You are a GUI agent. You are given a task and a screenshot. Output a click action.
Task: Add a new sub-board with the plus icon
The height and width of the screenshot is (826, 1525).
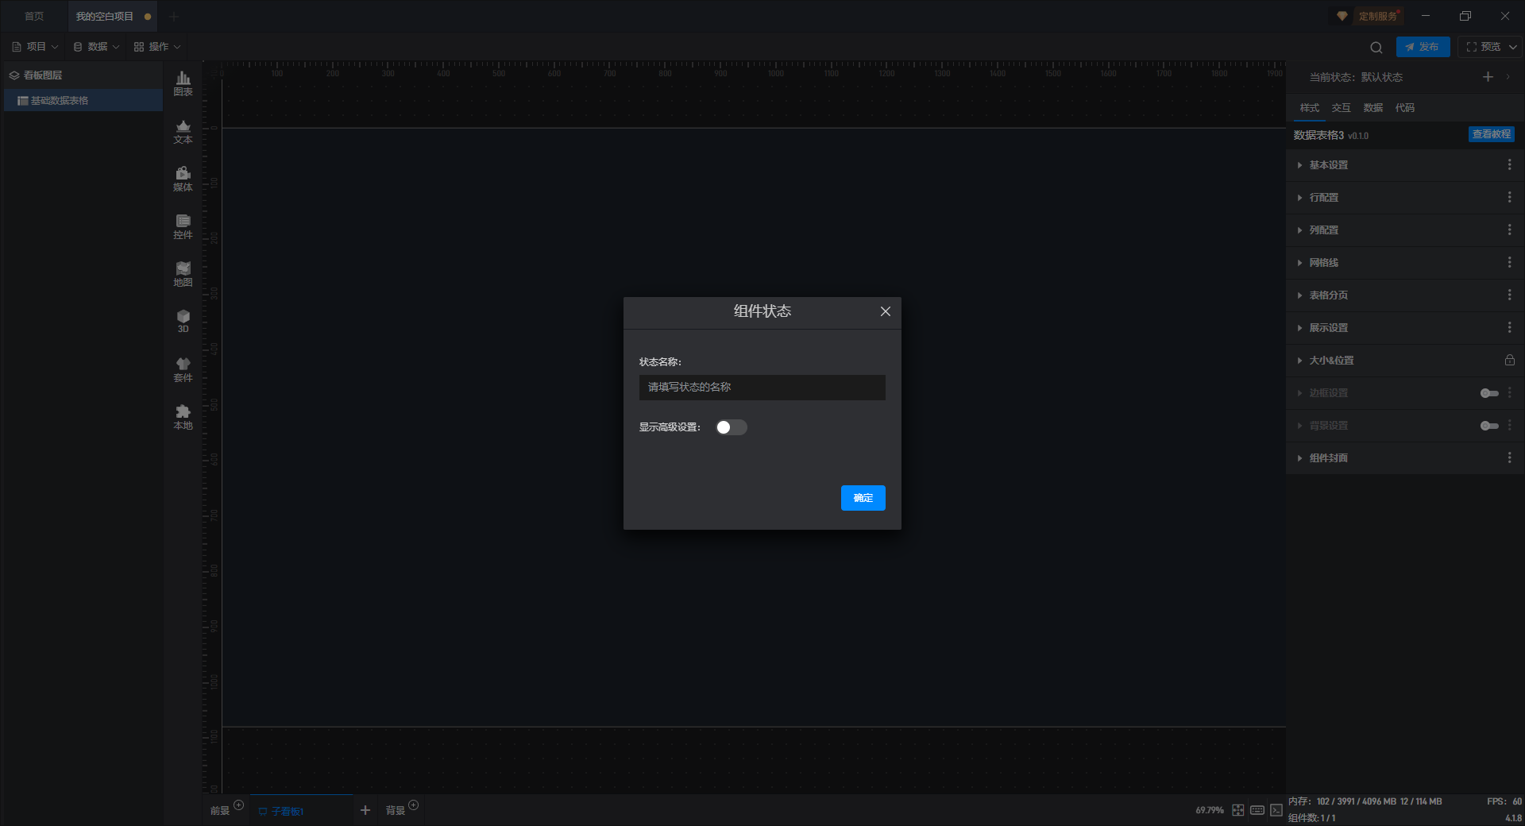pos(365,810)
